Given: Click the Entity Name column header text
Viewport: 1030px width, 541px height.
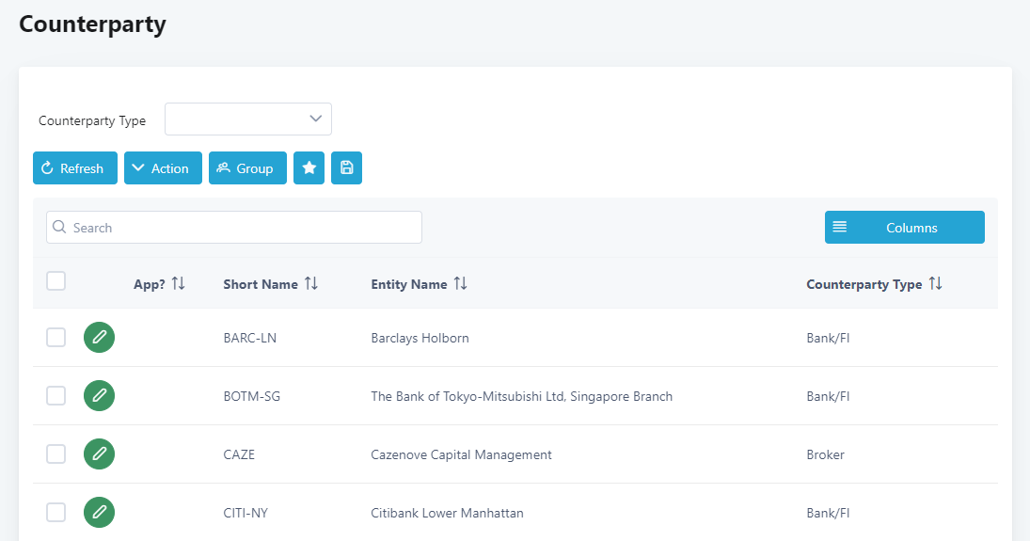Looking at the screenshot, I should click(408, 284).
